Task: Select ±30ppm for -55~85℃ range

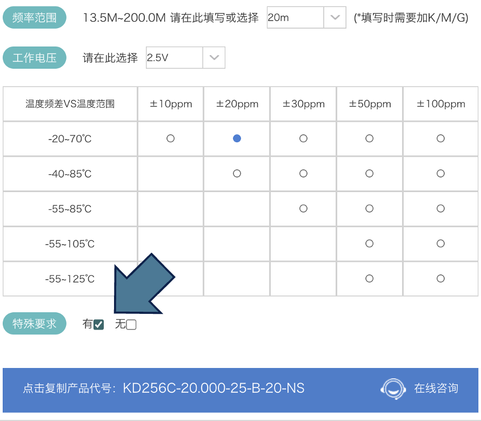Action: click(x=303, y=208)
